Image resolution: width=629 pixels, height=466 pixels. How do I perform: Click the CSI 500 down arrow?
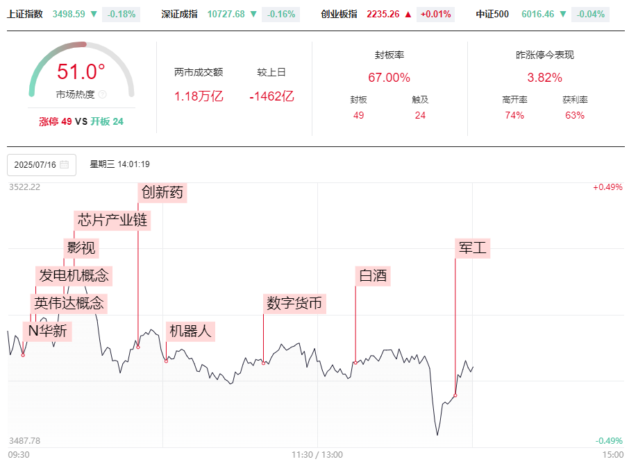(563, 14)
